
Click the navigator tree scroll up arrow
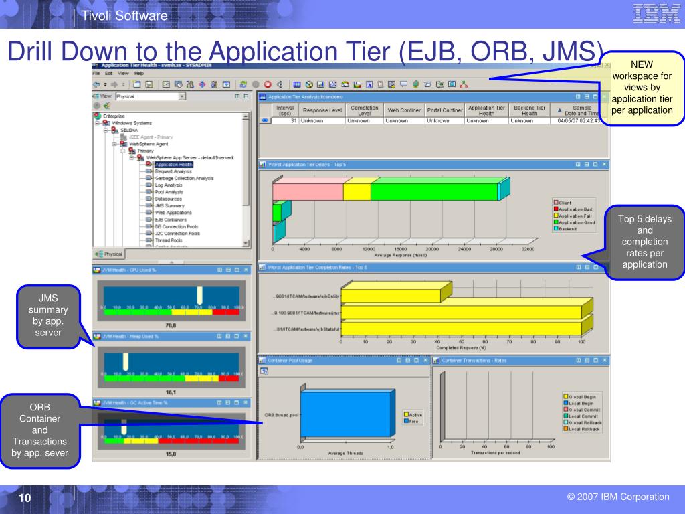click(246, 116)
